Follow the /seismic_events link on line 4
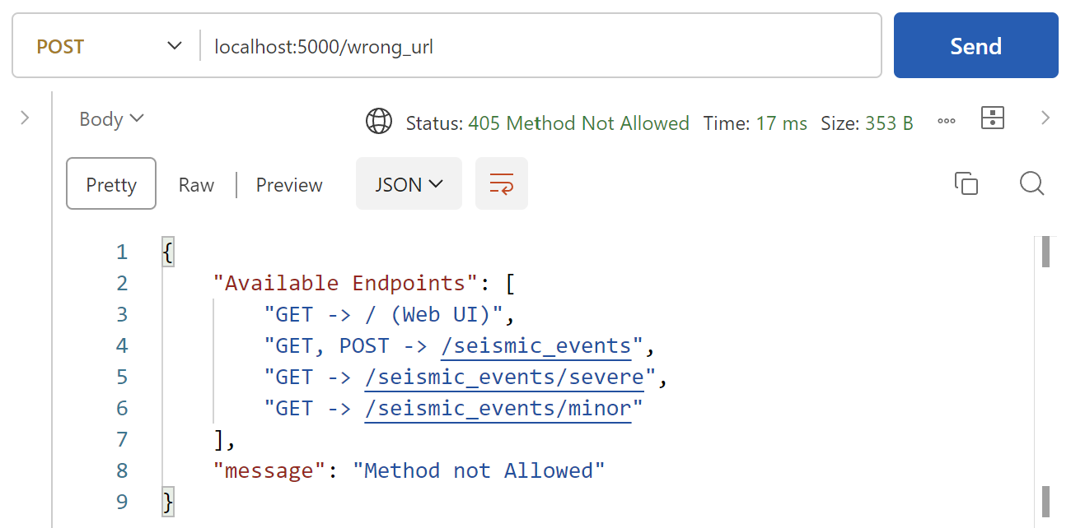 pos(535,346)
